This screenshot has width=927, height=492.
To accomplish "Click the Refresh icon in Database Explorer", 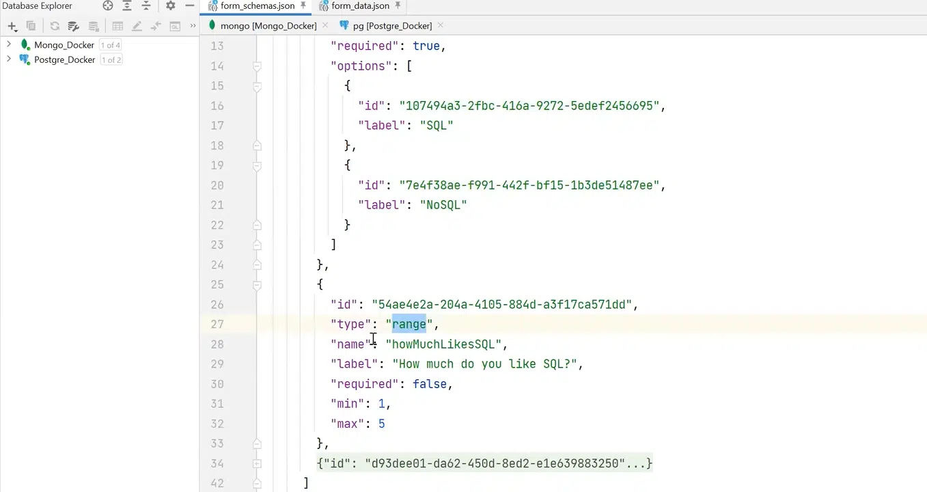I will point(55,26).
